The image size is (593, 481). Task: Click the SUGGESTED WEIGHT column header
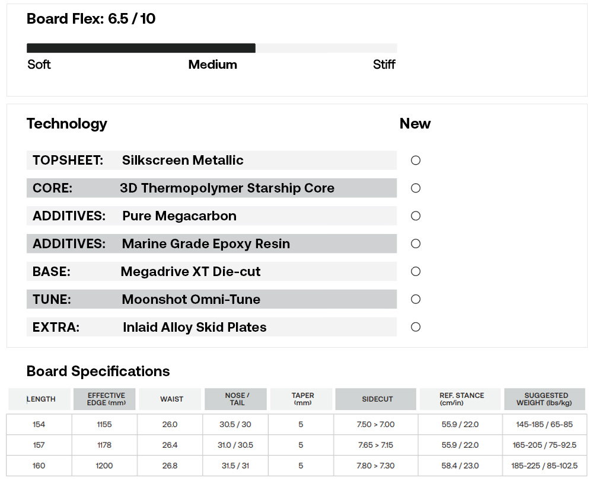tap(544, 399)
